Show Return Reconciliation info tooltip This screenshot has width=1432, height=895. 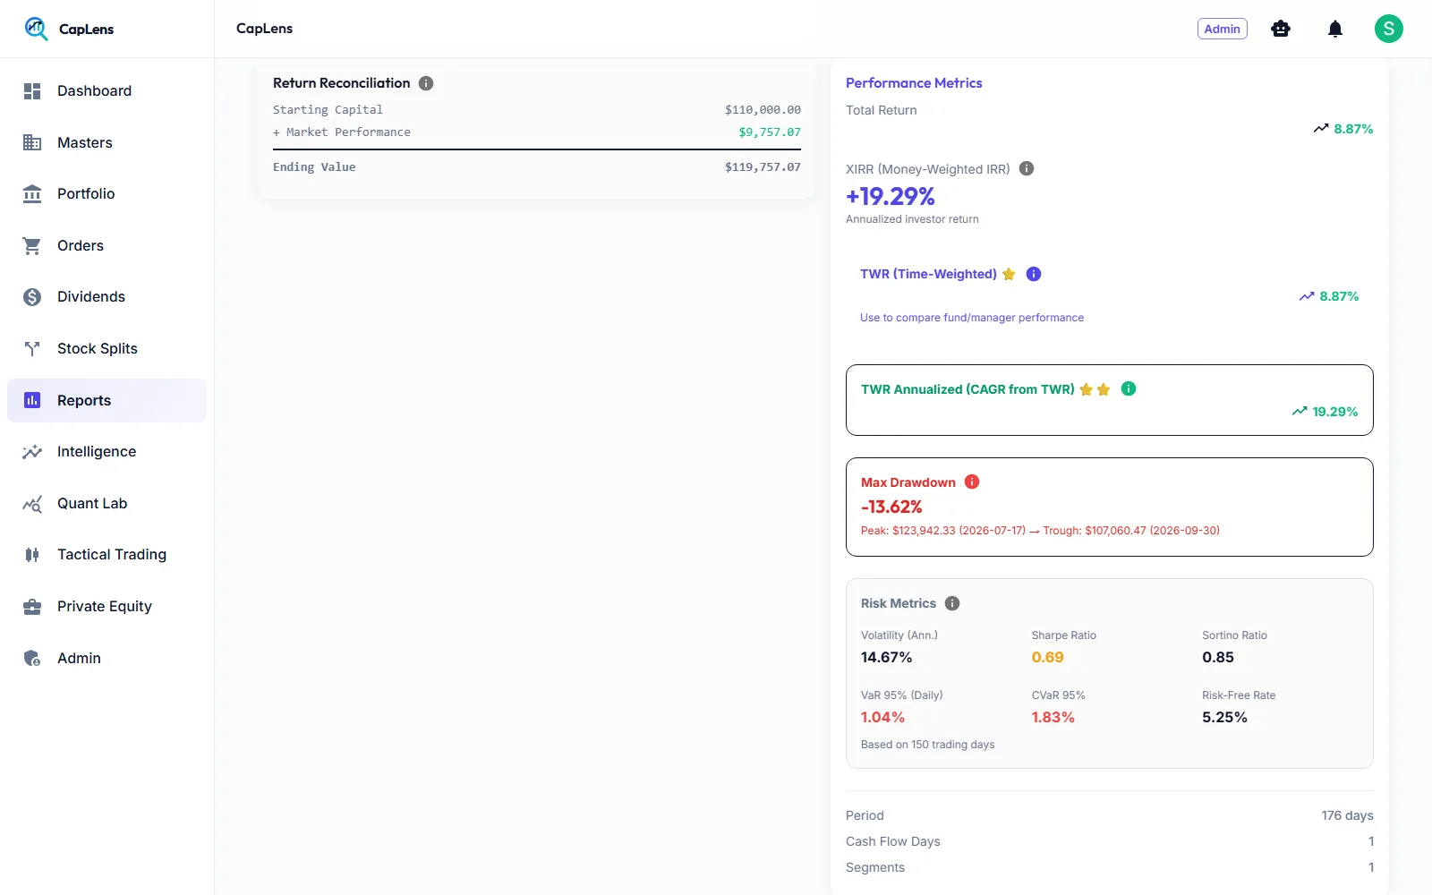[x=426, y=83]
